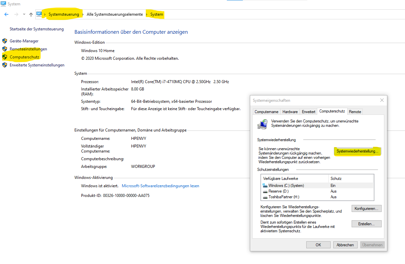
Task: Open Geräte-Manager link
Action: pyautogui.click(x=24, y=41)
